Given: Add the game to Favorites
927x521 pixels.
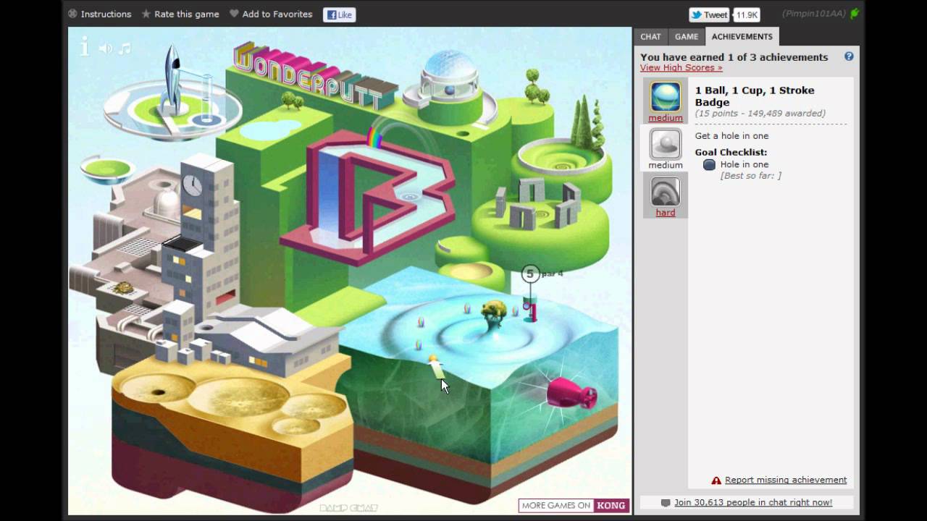Looking at the screenshot, I should click(271, 14).
